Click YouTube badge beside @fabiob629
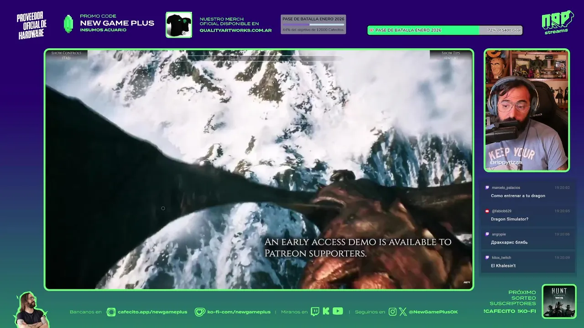 click(487, 211)
